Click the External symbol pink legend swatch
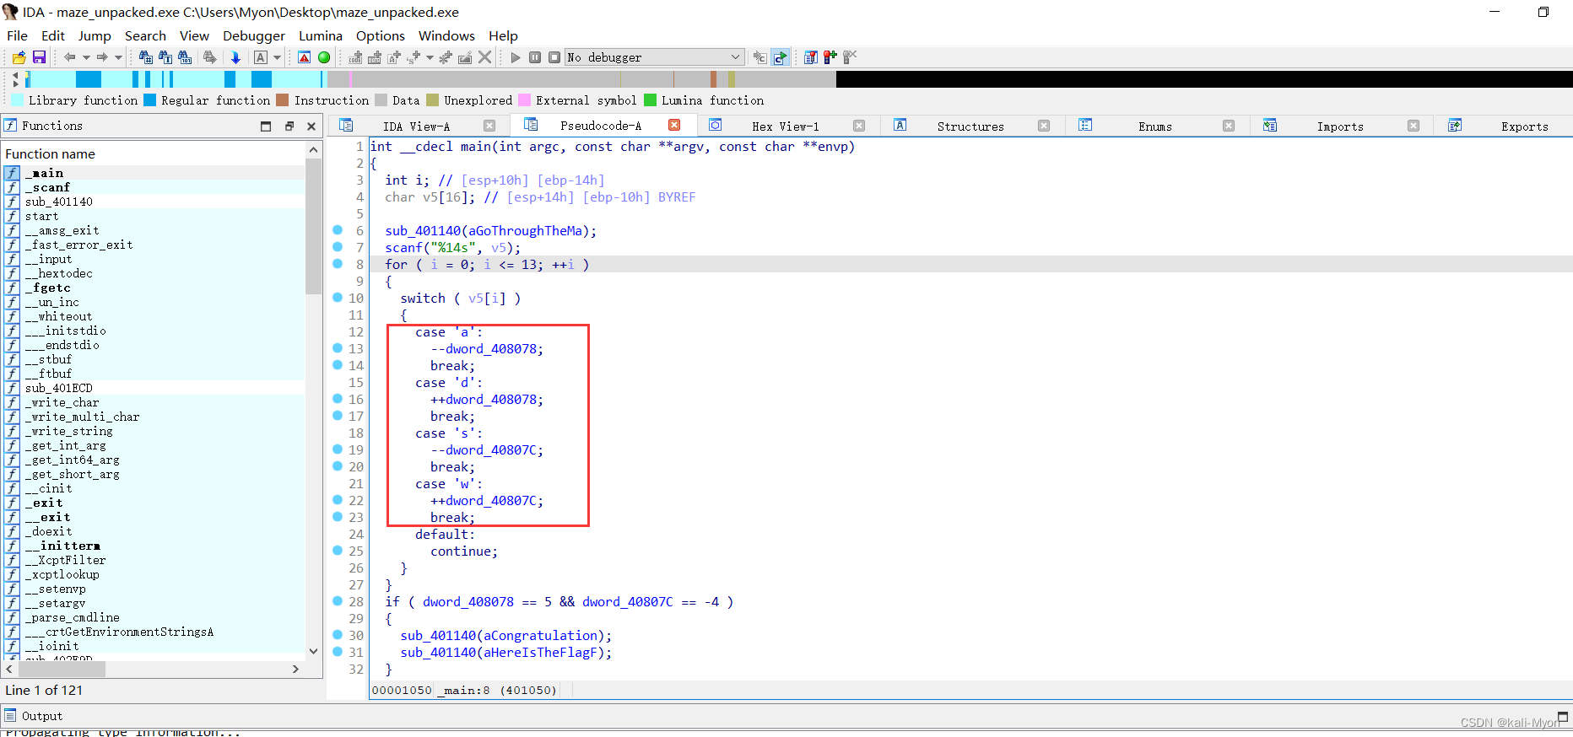Screen dimensions: 1573x737 524,100
